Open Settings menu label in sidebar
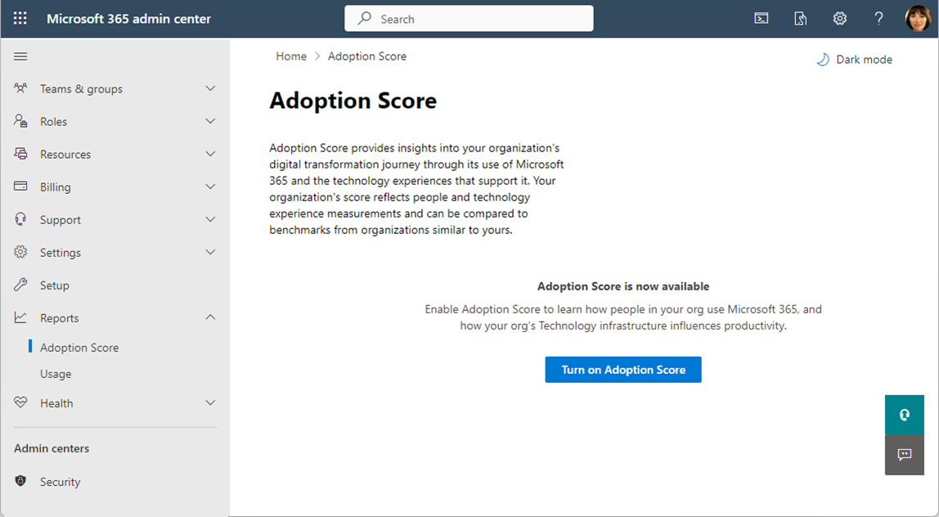Image resolution: width=939 pixels, height=517 pixels. [61, 253]
